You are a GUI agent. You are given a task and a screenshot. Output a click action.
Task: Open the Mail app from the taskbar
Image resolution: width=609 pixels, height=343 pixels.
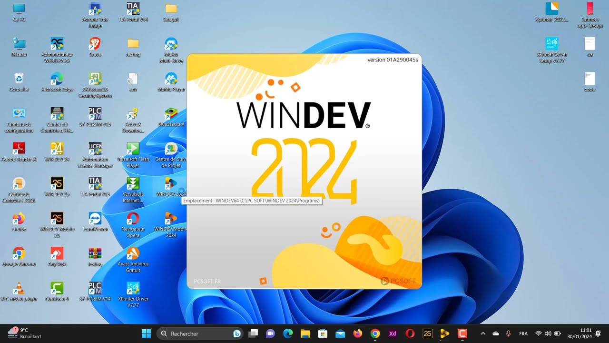(x=340, y=333)
